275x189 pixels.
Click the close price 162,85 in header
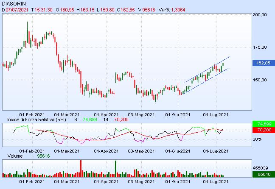(127, 10)
